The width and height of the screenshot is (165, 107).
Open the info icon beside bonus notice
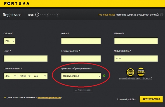[x=162, y=15]
